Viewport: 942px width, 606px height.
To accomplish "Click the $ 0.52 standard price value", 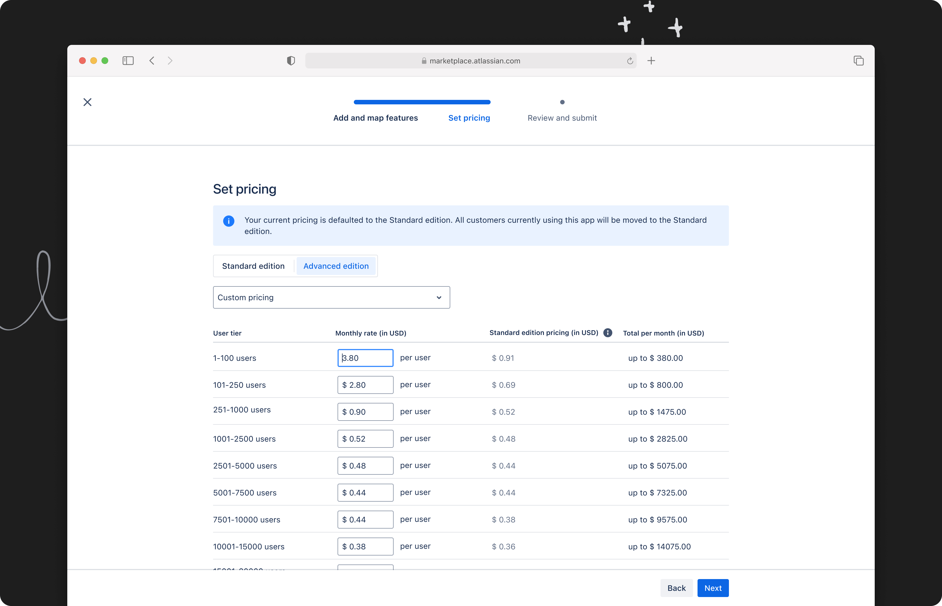I will [503, 412].
